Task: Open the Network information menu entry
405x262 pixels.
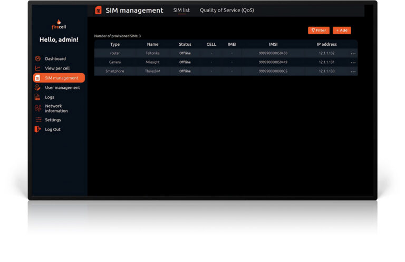Action: pos(56,108)
